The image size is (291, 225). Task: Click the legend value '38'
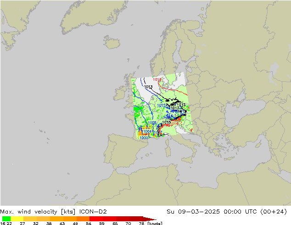49,223
